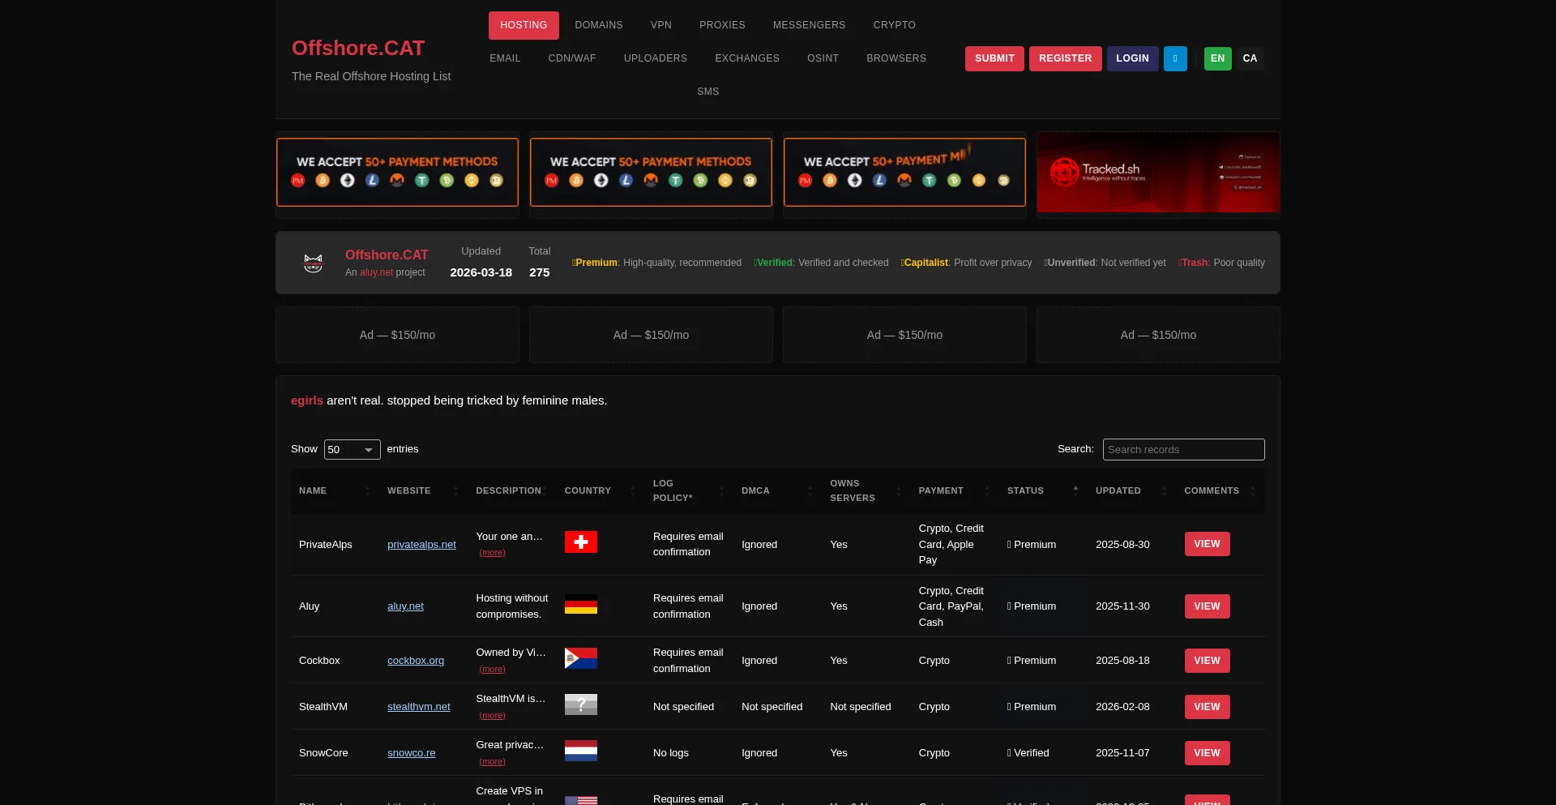1556x805 pixels.
Task: Open the UPLOADERS category
Action: coord(656,58)
